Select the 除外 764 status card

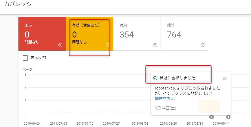[184, 34]
